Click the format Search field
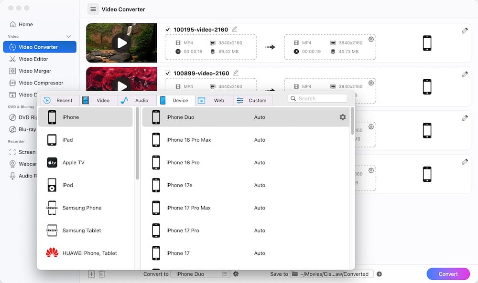Viewport: 478px width, 283px height. click(x=317, y=99)
